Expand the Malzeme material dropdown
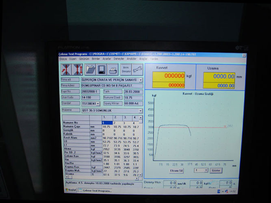 (x=141, y=110)
